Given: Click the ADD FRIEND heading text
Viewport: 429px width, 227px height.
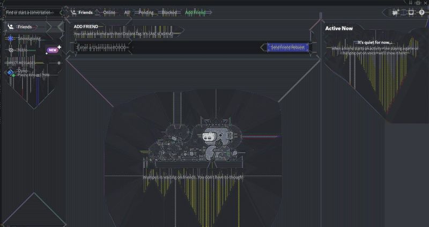Looking at the screenshot, I should click(x=86, y=26).
